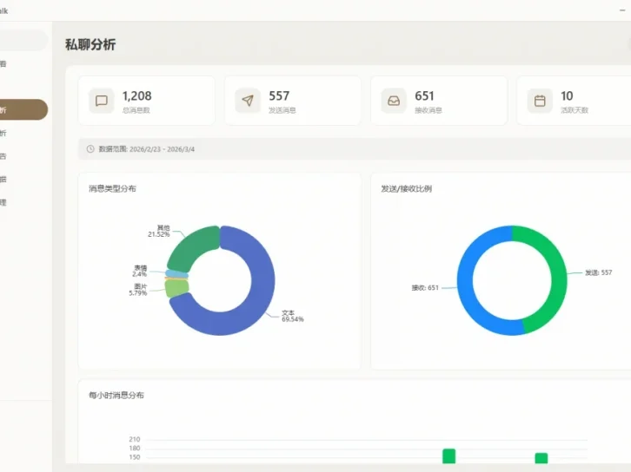Image resolution: width=631 pixels, height=472 pixels.
Task: Click the 总消息数 caption under 1,208
Action: pos(136,110)
